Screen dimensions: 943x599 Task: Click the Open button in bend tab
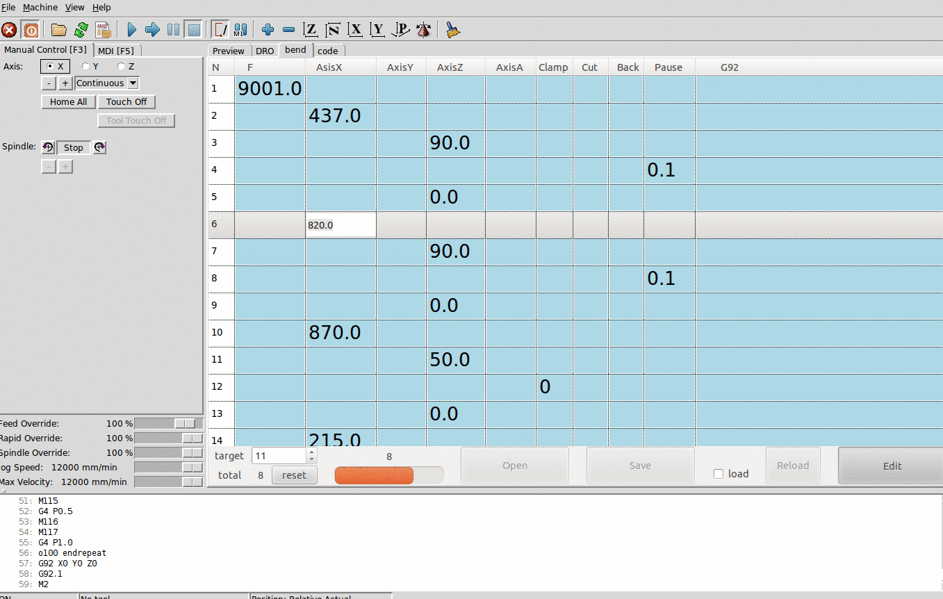point(515,466)
